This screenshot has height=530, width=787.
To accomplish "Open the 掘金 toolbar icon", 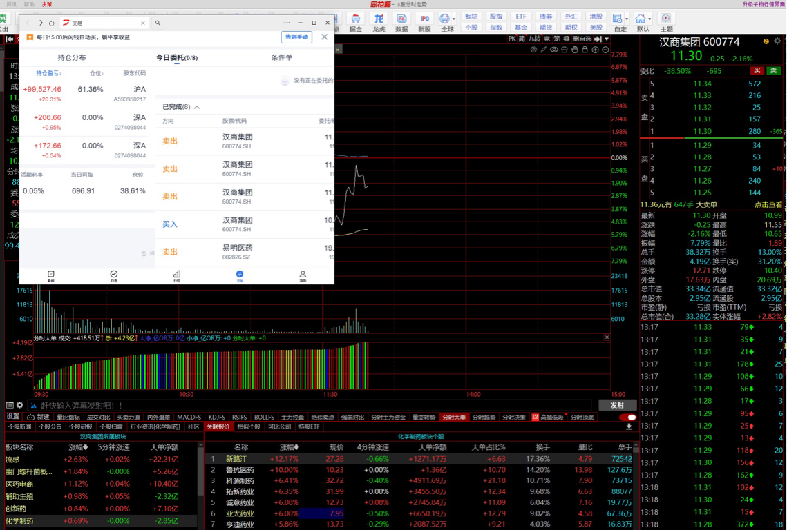I will pos(355,23).
